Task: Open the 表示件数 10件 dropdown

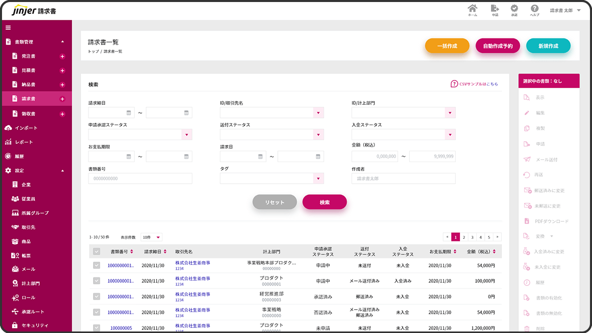Action: (151, 237)
